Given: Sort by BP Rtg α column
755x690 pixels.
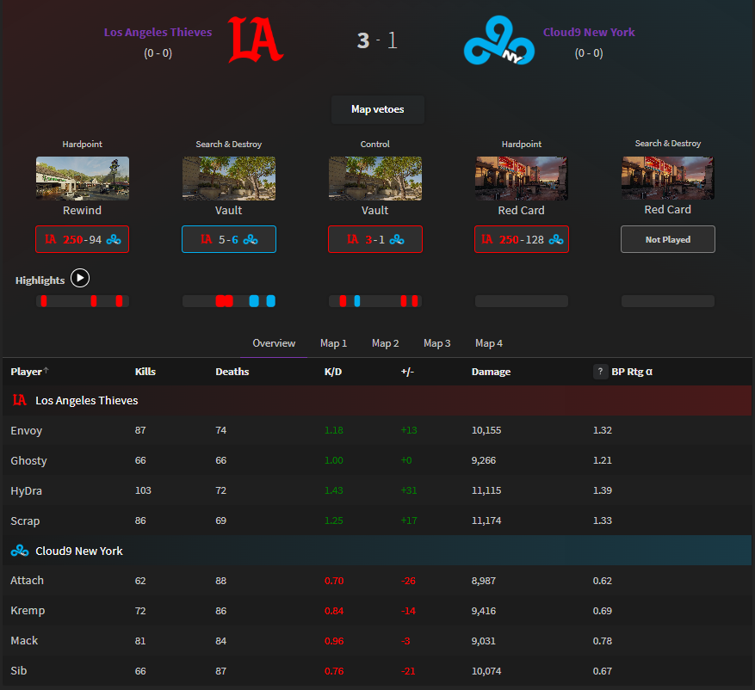Looking at the screenshot, I should tap(632, 372).
